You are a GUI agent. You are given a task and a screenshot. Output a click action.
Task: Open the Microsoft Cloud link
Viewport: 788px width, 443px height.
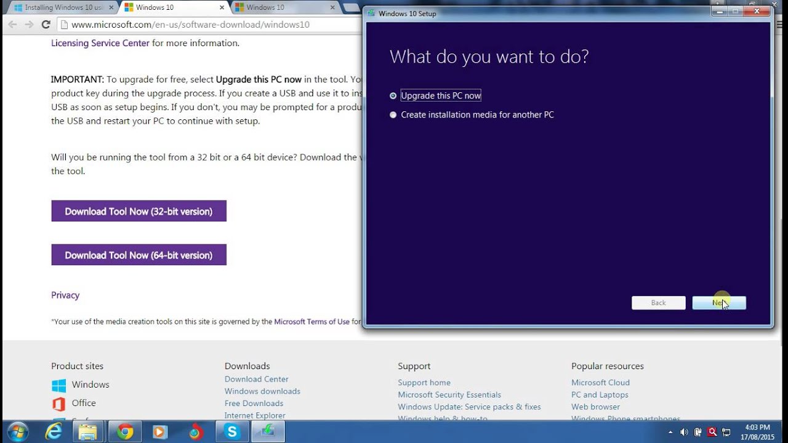click(600, 383)
